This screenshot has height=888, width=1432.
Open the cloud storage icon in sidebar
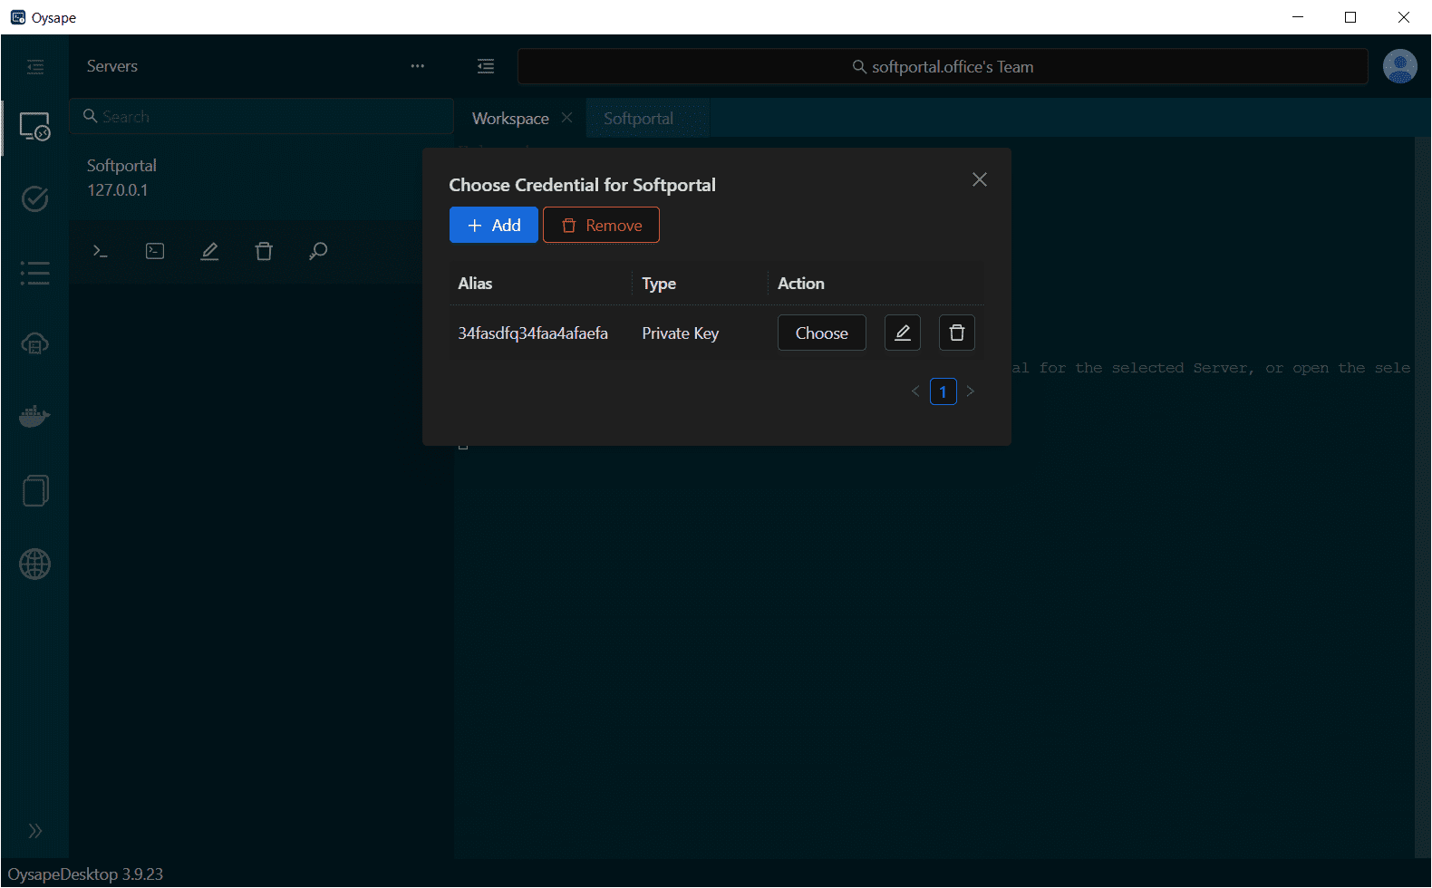tap(34, 344)
